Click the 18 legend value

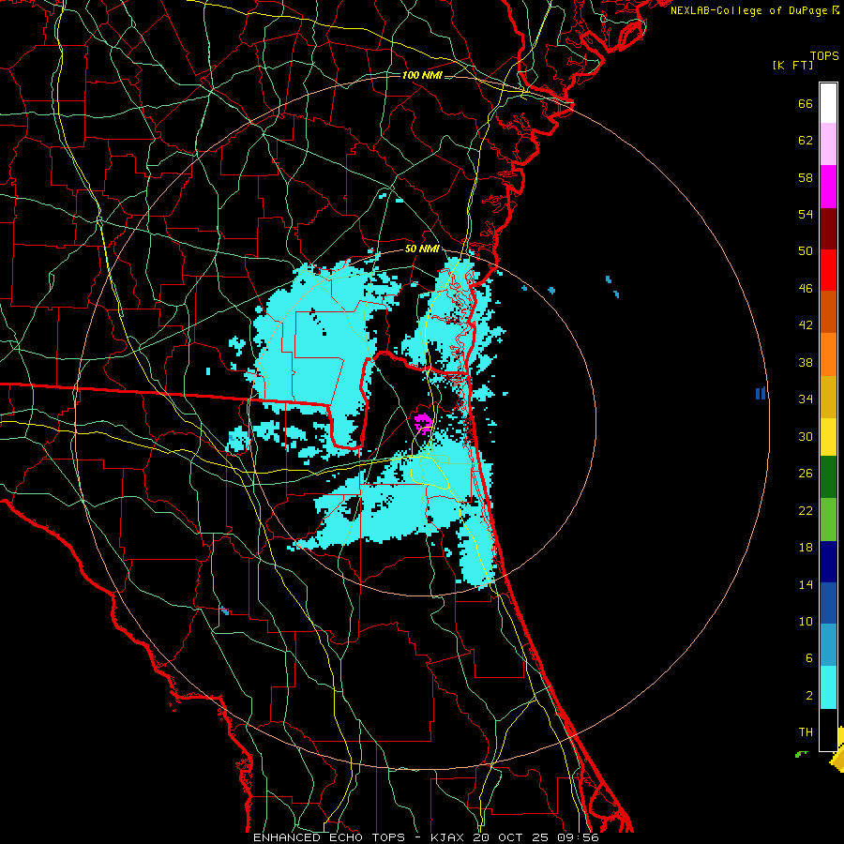point(806,548)
